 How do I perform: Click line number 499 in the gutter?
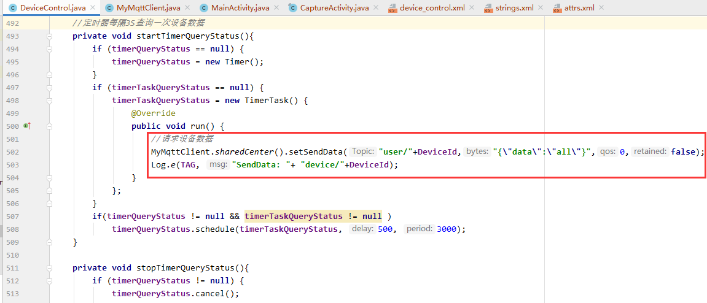(14, 113)
